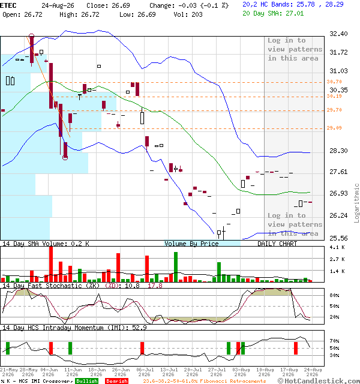
Task: Click the Change: -0.03 (-0.1 %) text
Action: [x=189, y=5]
